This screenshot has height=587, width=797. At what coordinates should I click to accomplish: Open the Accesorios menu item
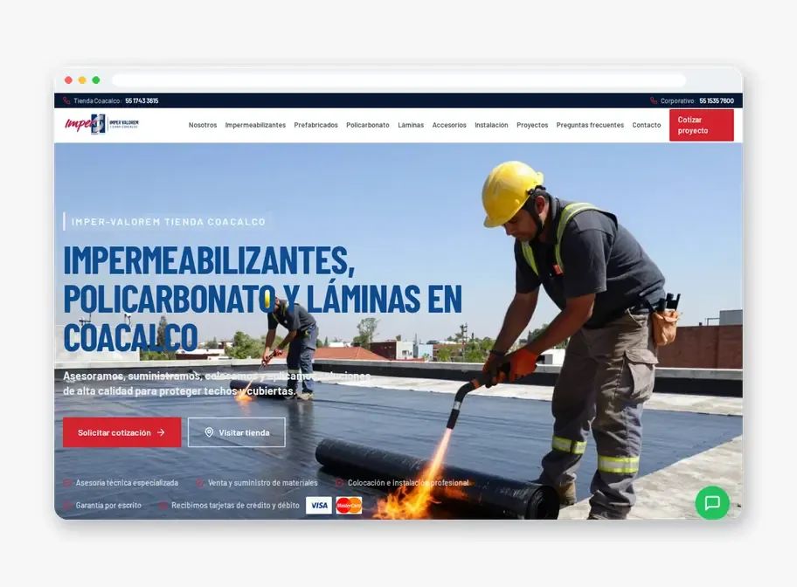coord(449,125)
